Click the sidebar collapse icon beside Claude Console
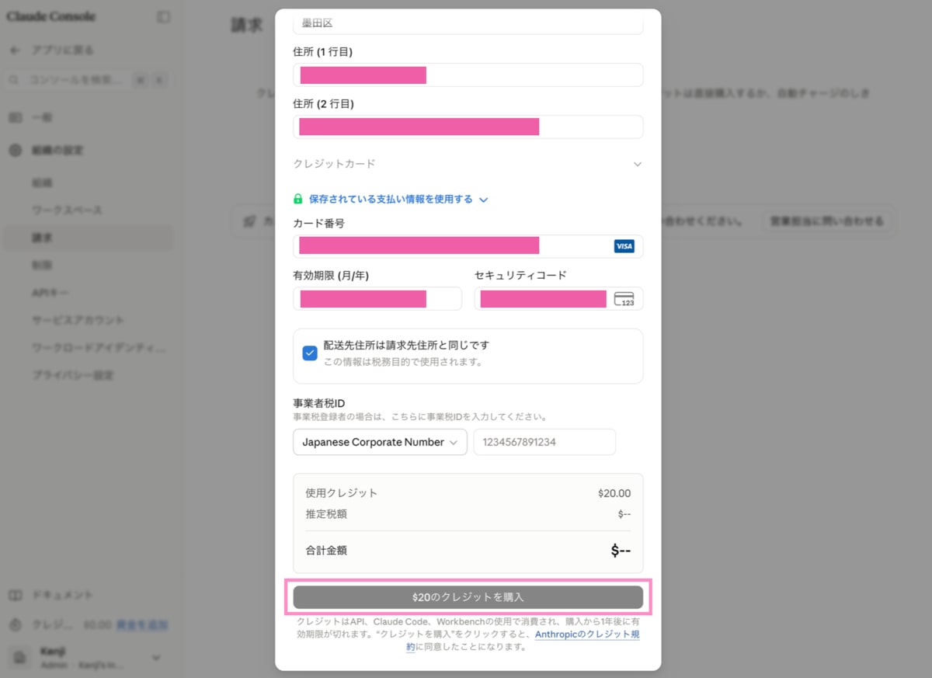This screenshot has width=932, height=678. [163, 16]
